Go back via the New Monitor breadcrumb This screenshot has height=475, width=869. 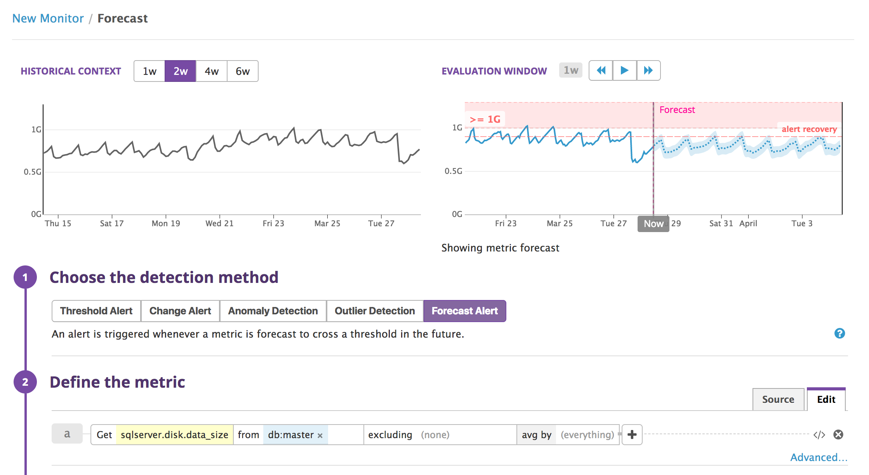tap(48, 18)
